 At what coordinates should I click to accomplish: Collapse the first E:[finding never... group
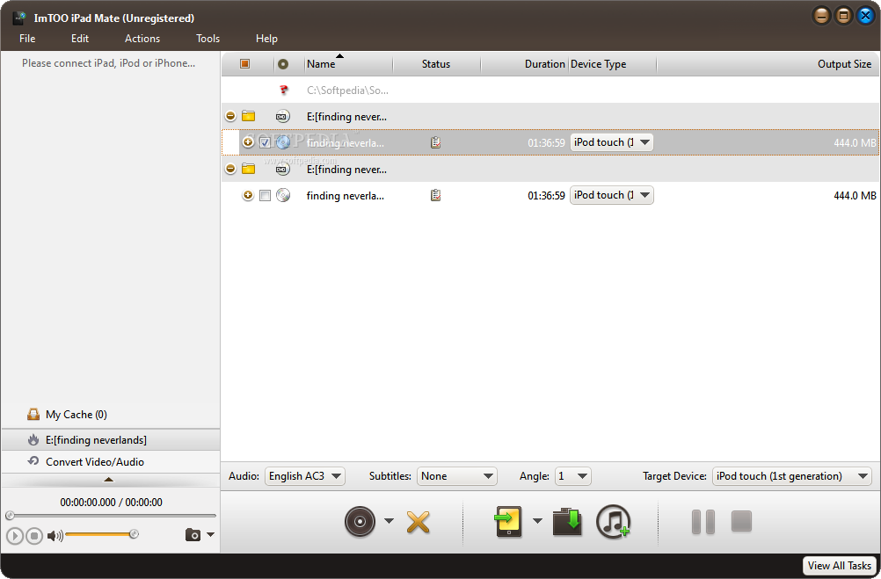pyautogui.click(x=230, y=116)
